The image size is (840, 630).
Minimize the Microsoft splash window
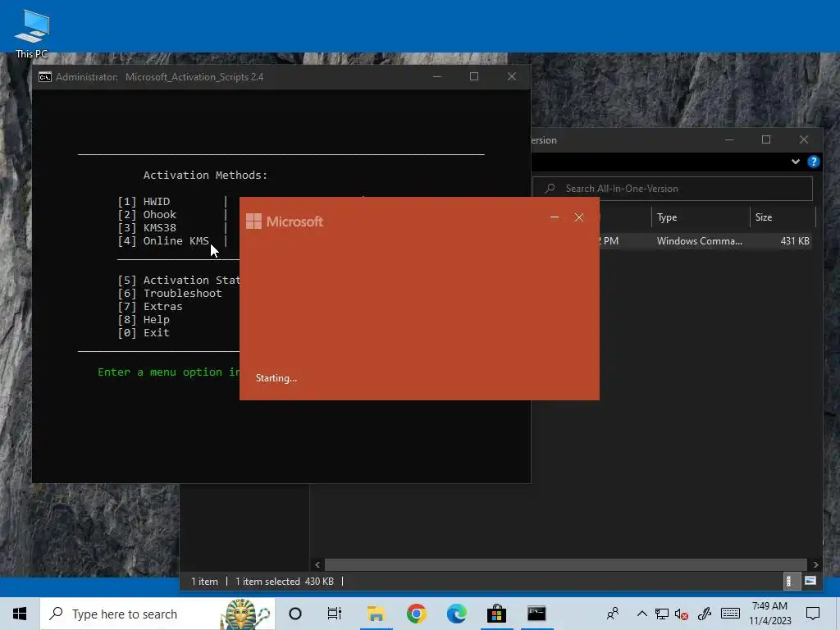[555, 217]
